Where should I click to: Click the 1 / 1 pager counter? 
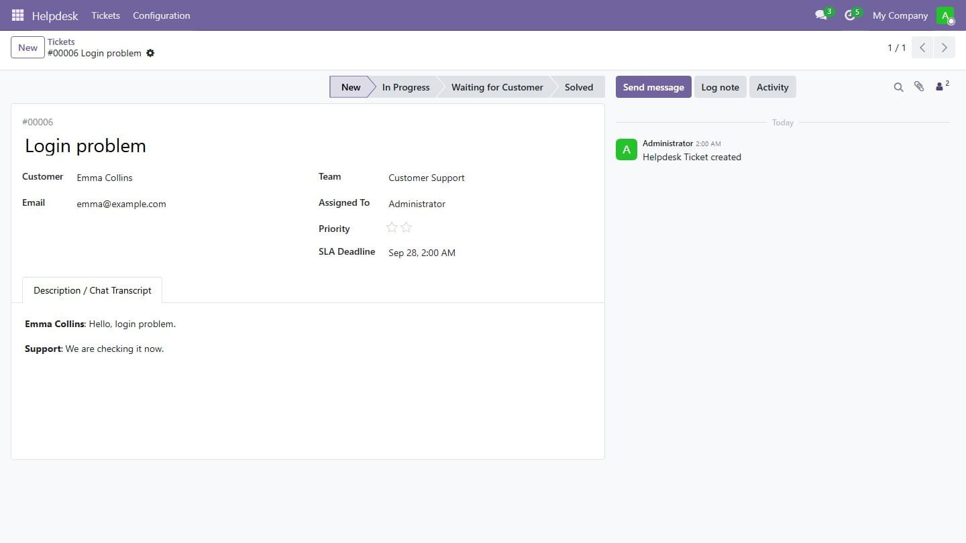tap(896, 48)
